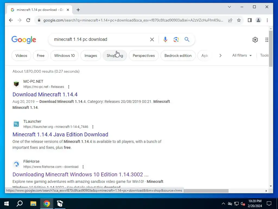Expand the All filters dropdown
Image resolution: width=278 pixels, height=209 pixels.
[242, 56]
